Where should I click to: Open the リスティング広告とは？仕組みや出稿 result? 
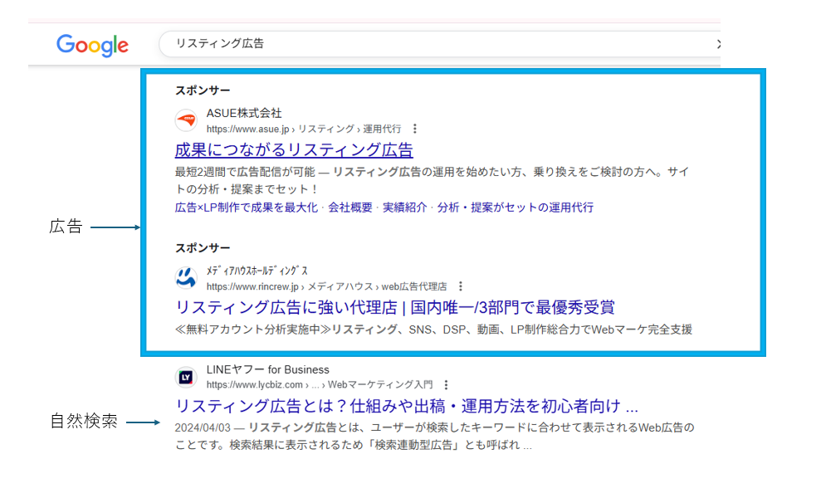pyautogui.click(x=407, y=407)
